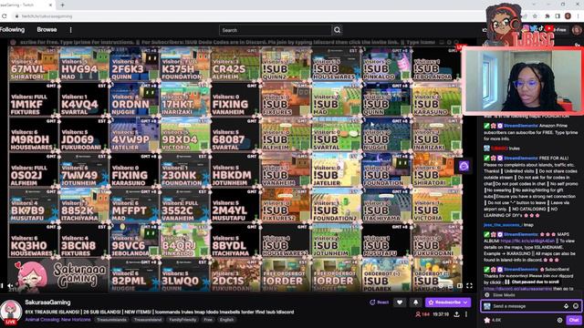This screenshot has width=584, height=328.
Task: Reload the page with Chrome's refresh icon
Action: point(5,16)
